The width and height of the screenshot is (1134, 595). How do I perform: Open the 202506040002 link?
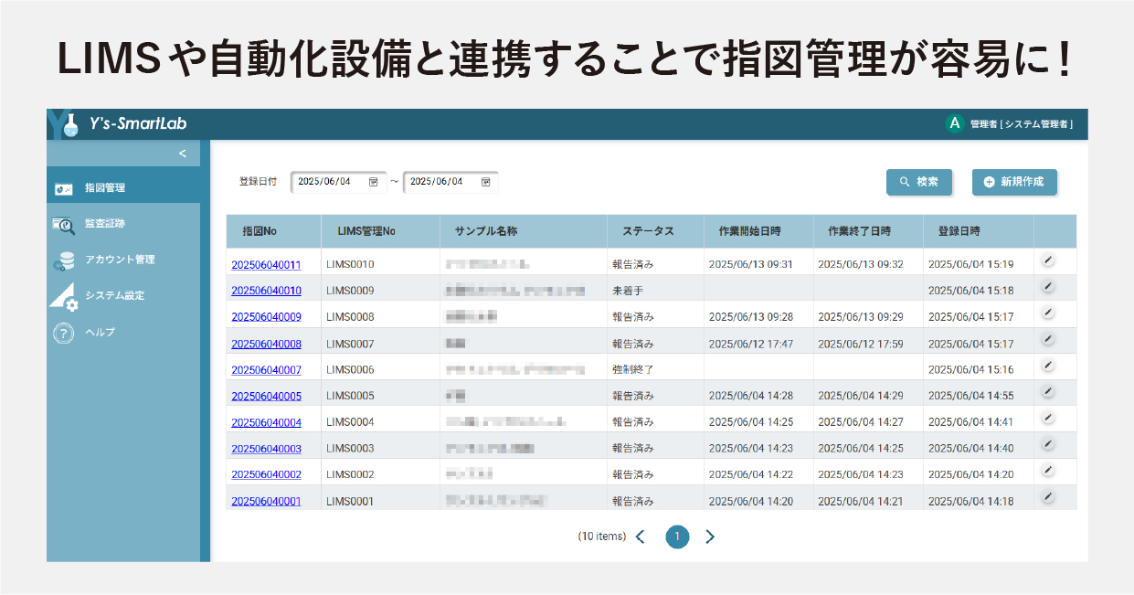pyautogui.click(x=266, y=475)
